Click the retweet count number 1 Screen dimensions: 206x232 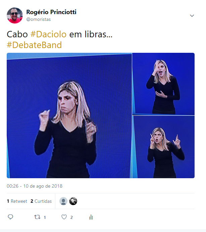[x=45, y=217]
